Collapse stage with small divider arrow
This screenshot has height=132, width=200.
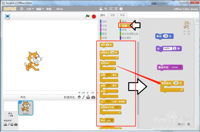click(97, 93)
